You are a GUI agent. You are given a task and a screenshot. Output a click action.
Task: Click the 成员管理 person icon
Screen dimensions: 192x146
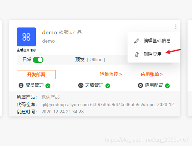(x=21, y=85)
